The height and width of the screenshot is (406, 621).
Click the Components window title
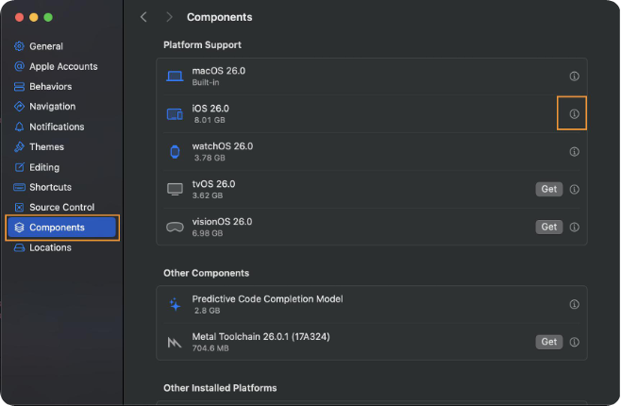(x=219, y=17)
